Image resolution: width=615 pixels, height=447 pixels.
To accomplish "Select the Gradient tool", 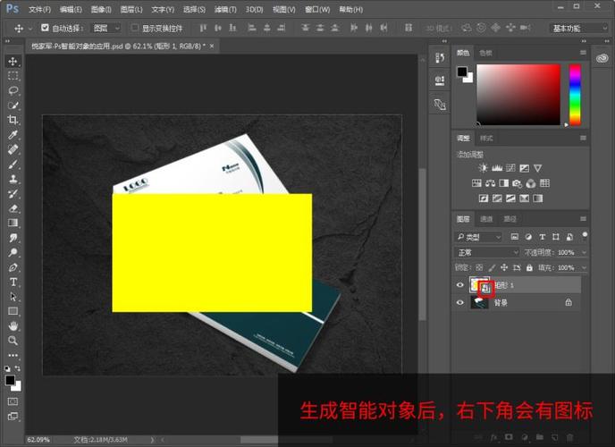I will [13, 223].
